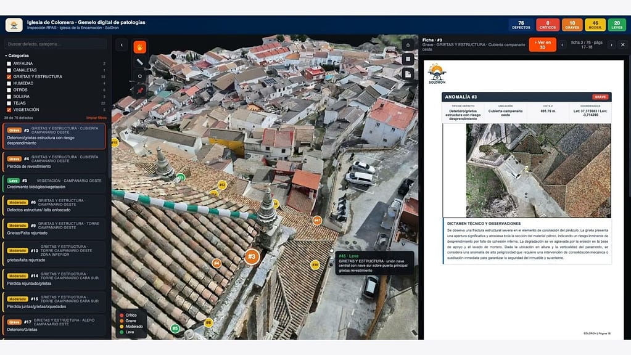The height and width of the screenshot is (355, 631).
Task: Open defect #17 Alero campanario este card
Action: (54, 325)
